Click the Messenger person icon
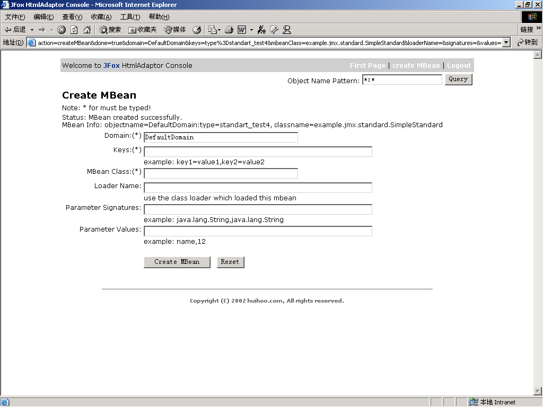This screenshot has width=543, height=407. pos(287,30)
